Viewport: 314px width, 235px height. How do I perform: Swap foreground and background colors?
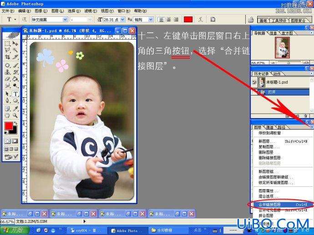click(15, 123)
